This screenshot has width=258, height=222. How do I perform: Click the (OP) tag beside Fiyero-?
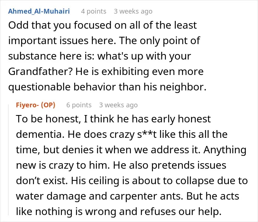point(48,105)
